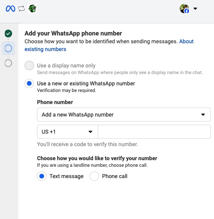Click the Add your WhatsApp phone number heading
The image size is (214, 219).
click(73, 34)
